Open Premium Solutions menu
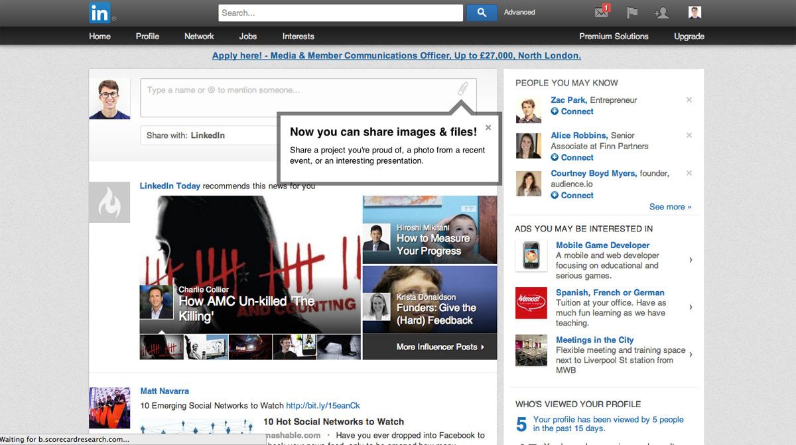Image resolution: width=796 pixels, height=445 pixels. [x=614, y=36]
